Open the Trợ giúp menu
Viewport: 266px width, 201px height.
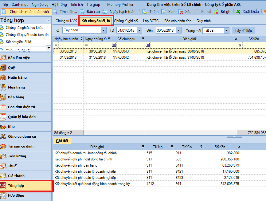(x=93, y=5)
